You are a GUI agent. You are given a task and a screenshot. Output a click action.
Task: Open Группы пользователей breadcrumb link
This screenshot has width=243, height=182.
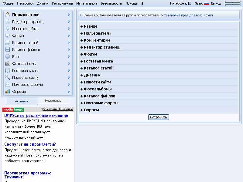[142, 15]
